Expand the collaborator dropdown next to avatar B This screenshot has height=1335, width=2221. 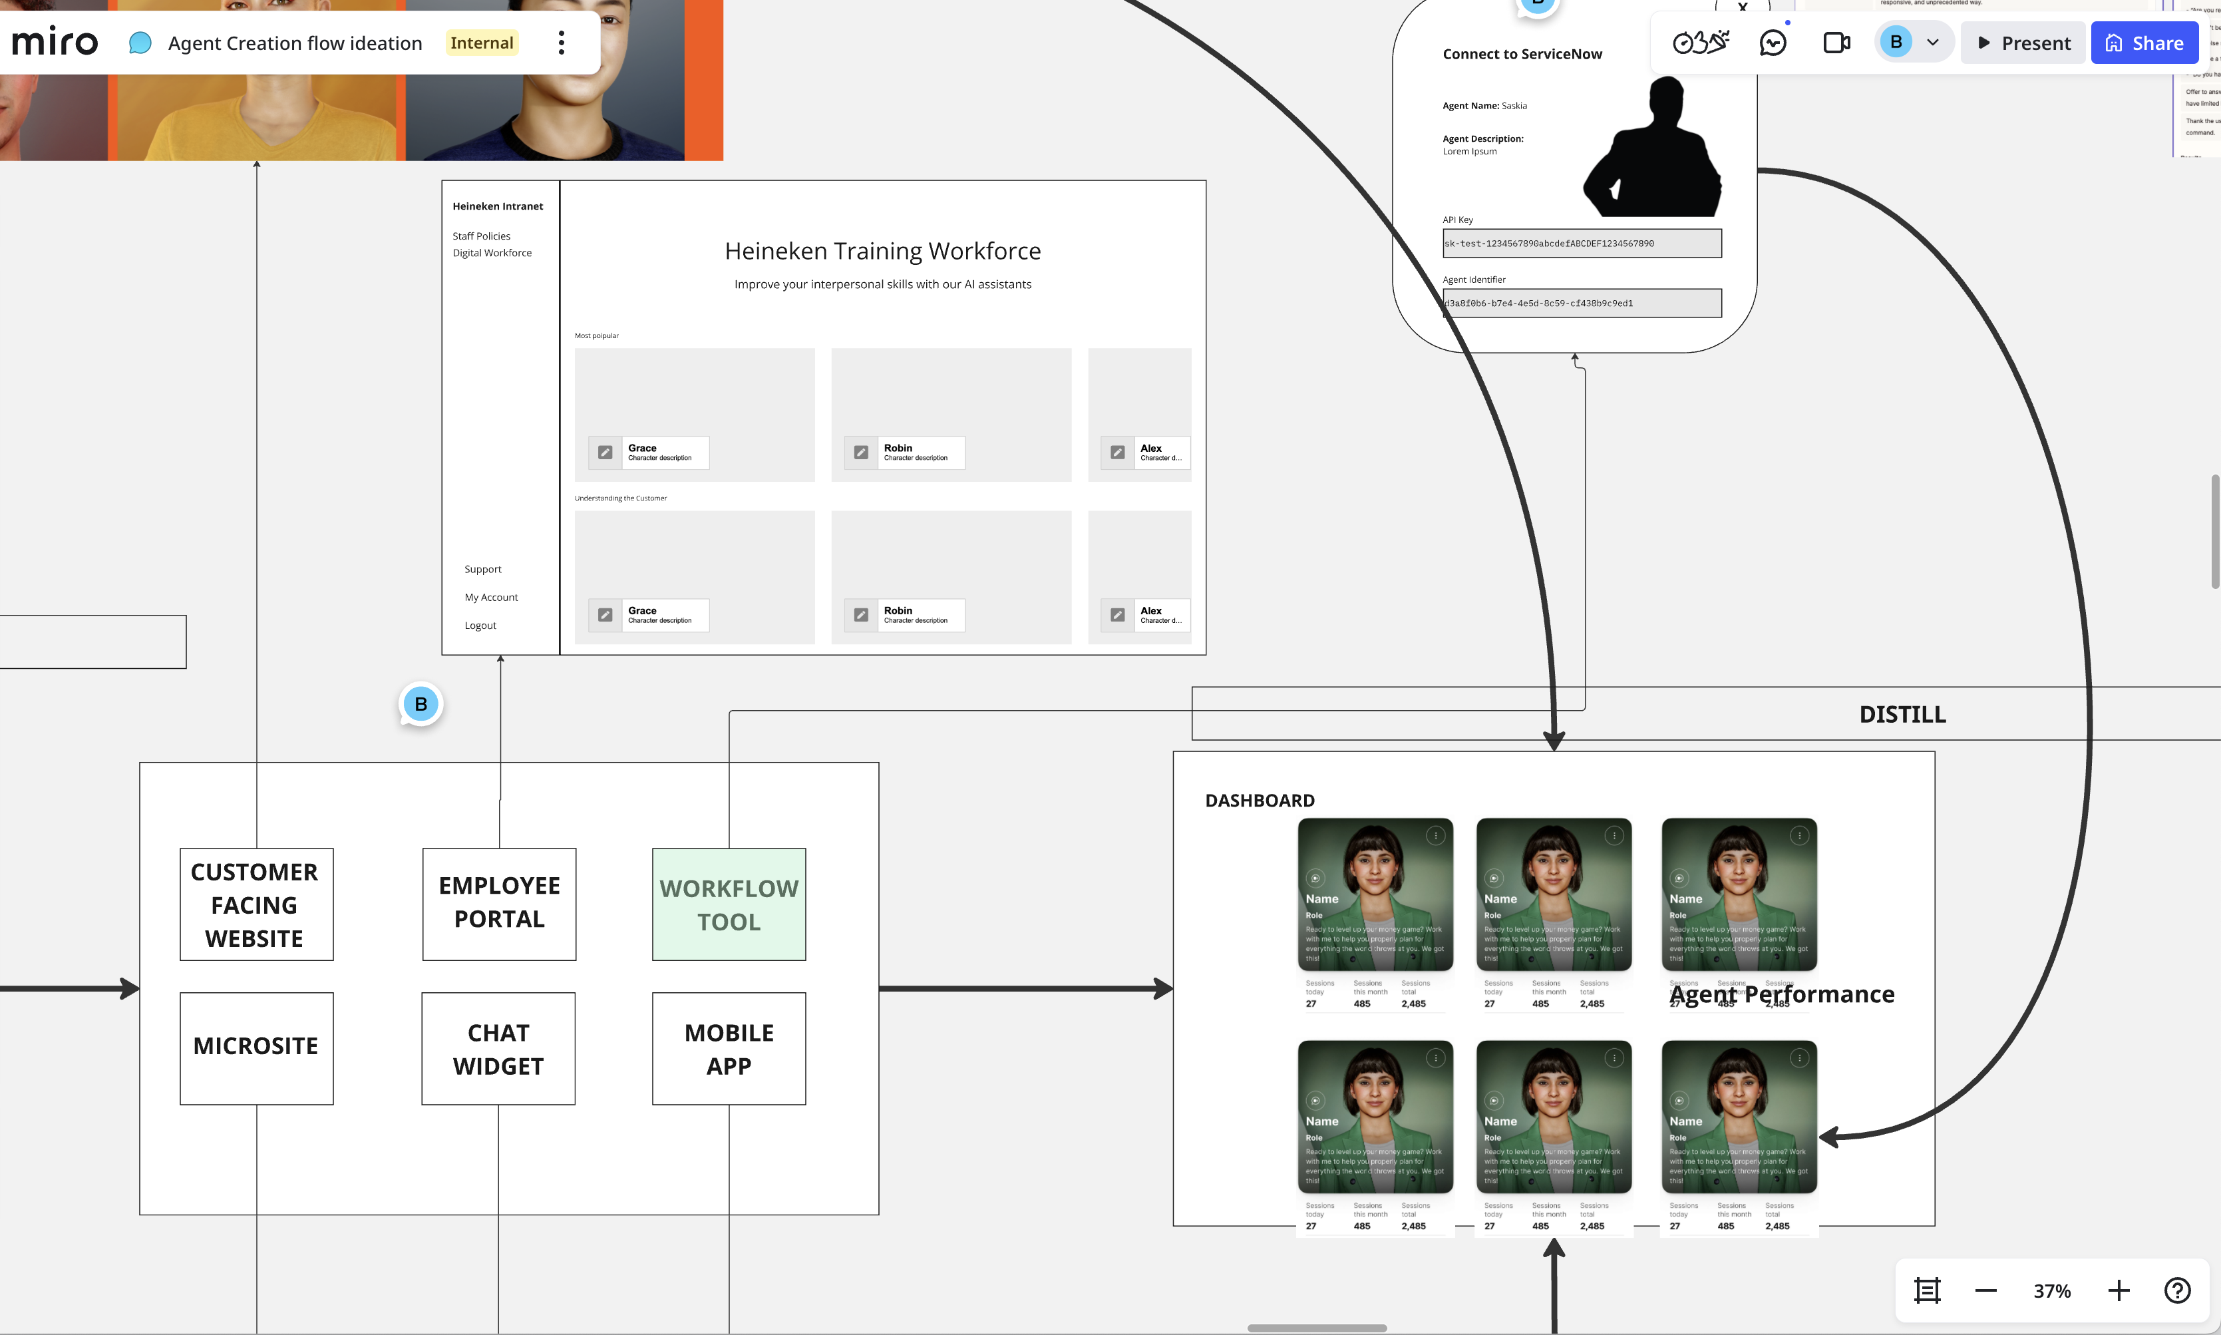point(1934,41)
